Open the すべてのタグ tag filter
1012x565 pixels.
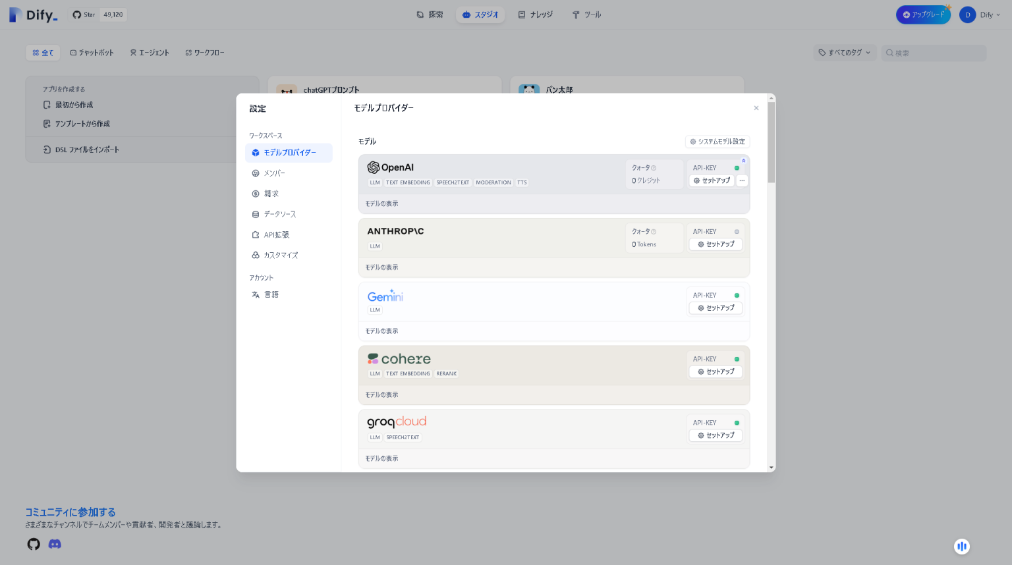pos(844,52)
